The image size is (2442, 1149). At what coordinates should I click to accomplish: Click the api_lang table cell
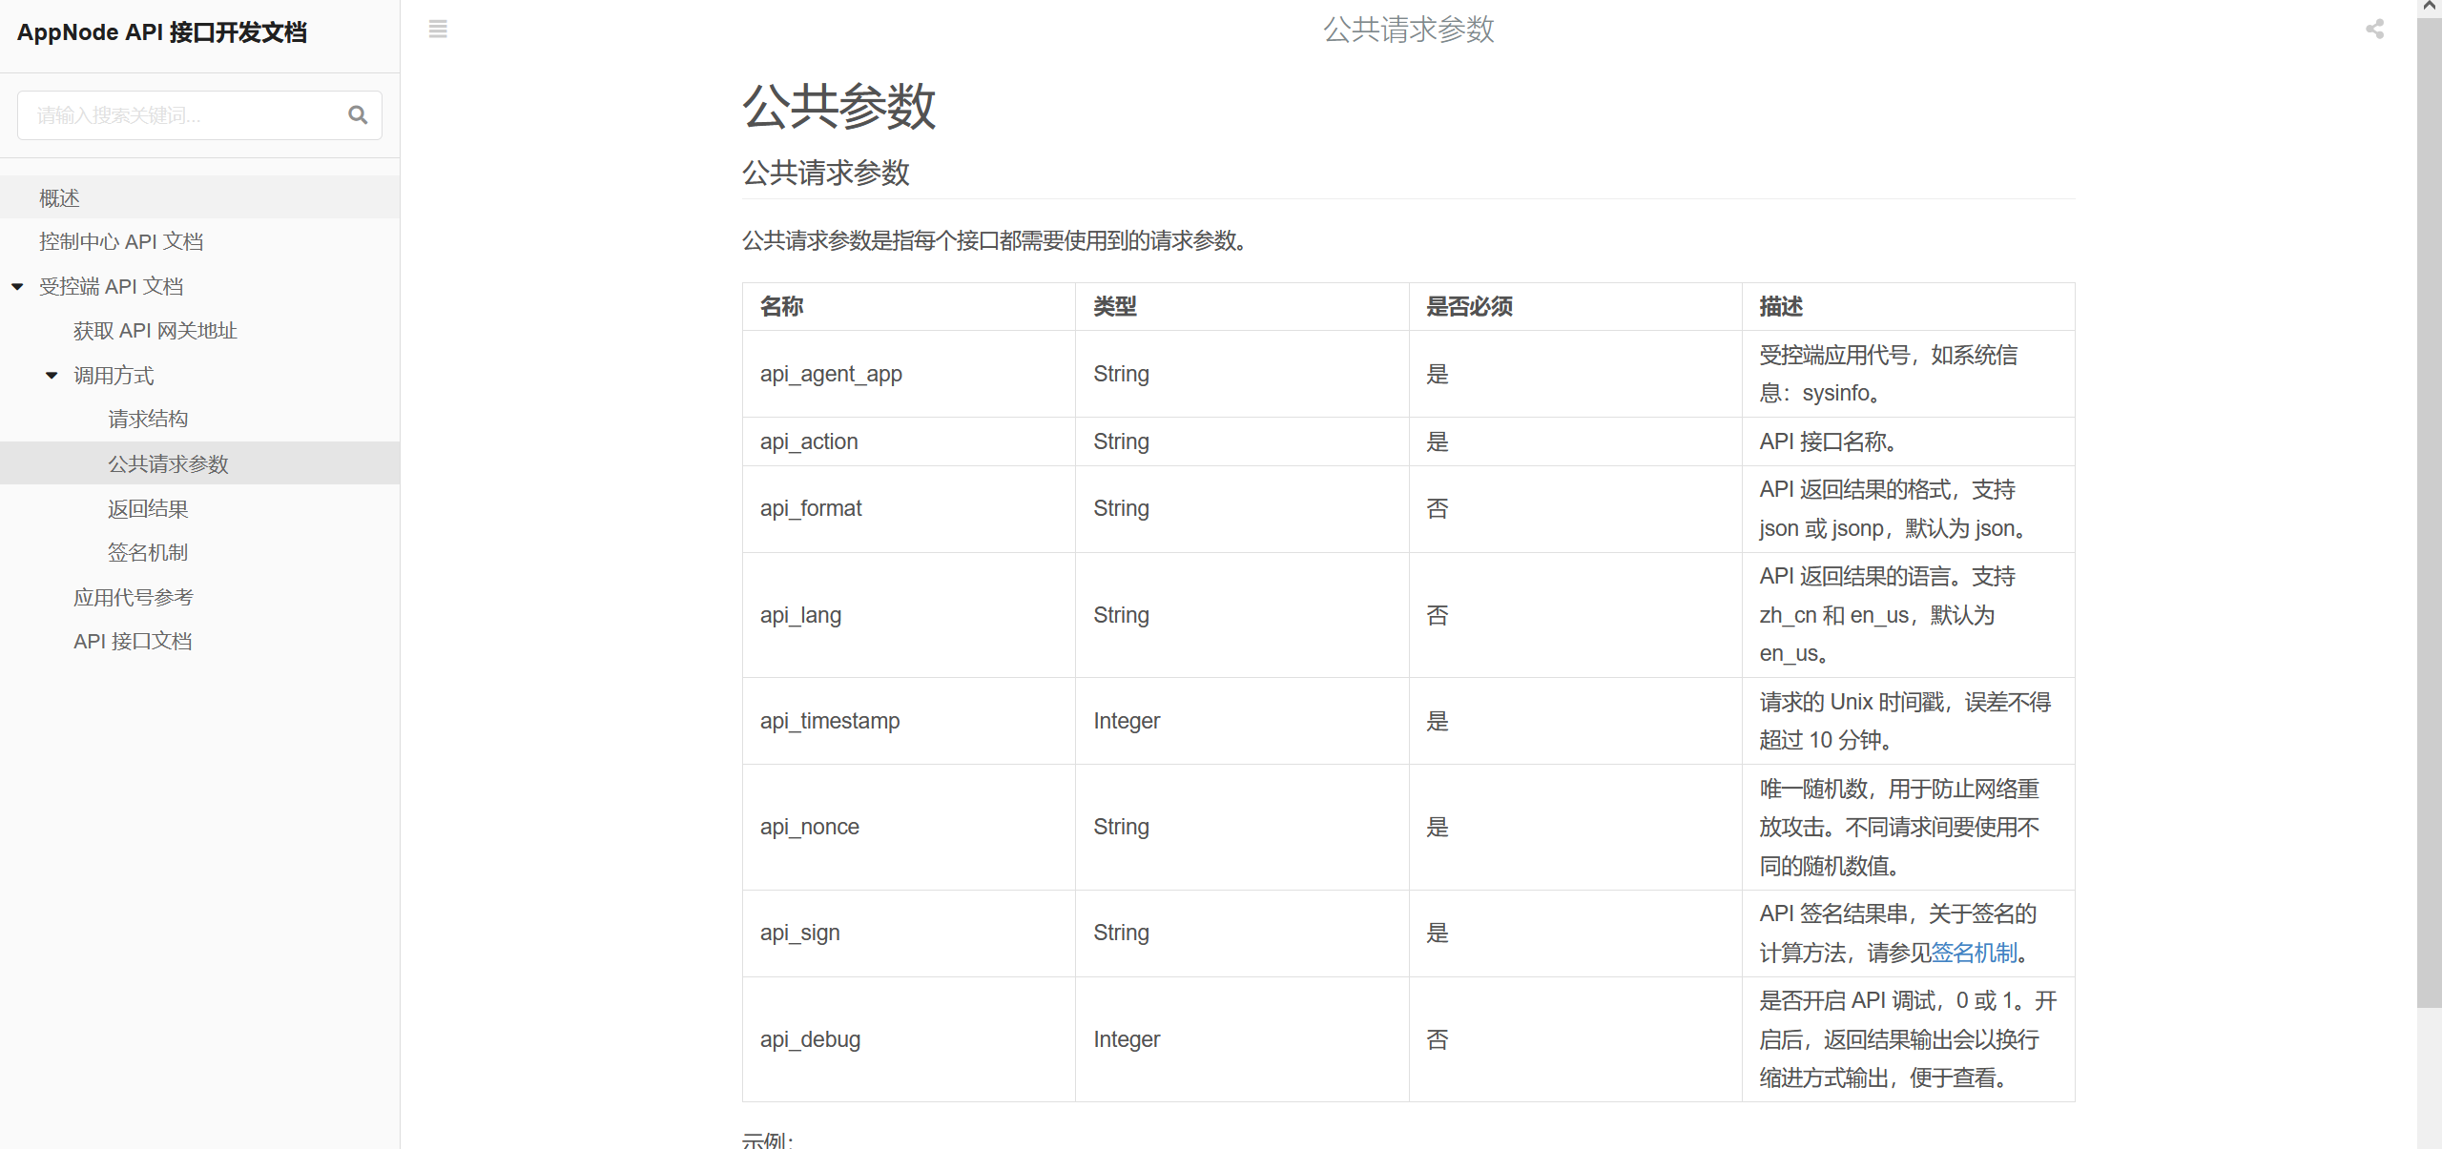(909, 615)
